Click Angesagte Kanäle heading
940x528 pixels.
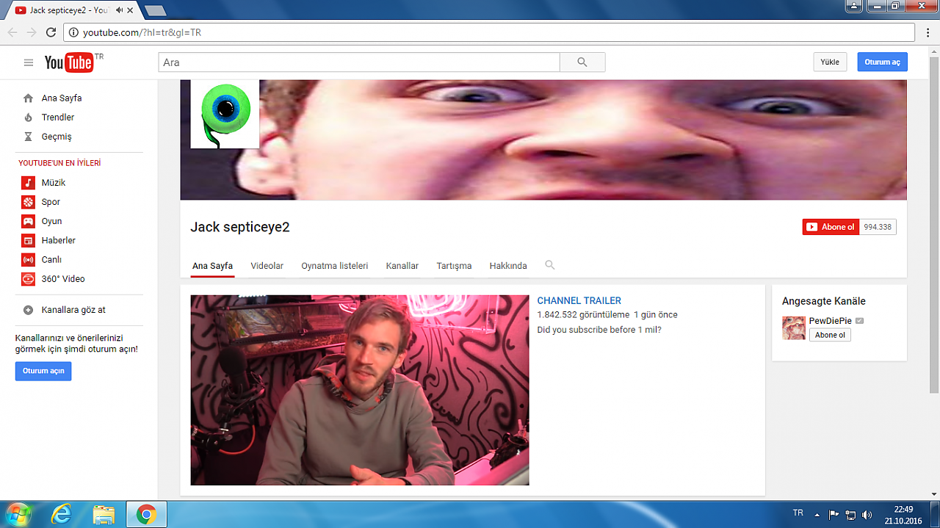pos(824,301)
